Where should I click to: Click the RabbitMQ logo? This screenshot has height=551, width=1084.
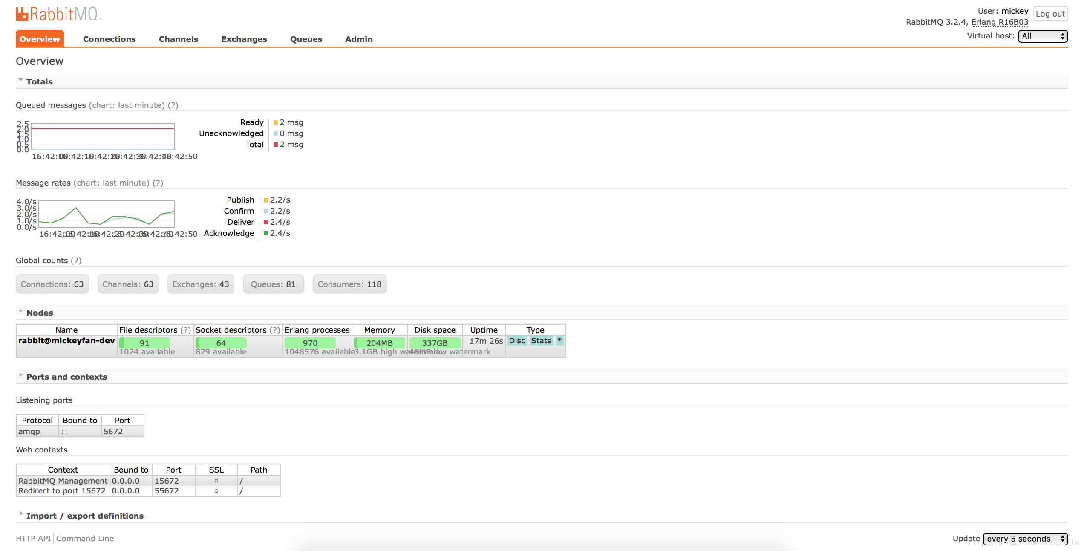coord(59,14)
